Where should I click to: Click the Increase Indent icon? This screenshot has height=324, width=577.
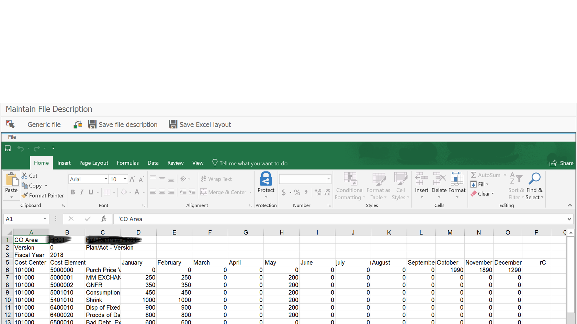tap(192, 192)
